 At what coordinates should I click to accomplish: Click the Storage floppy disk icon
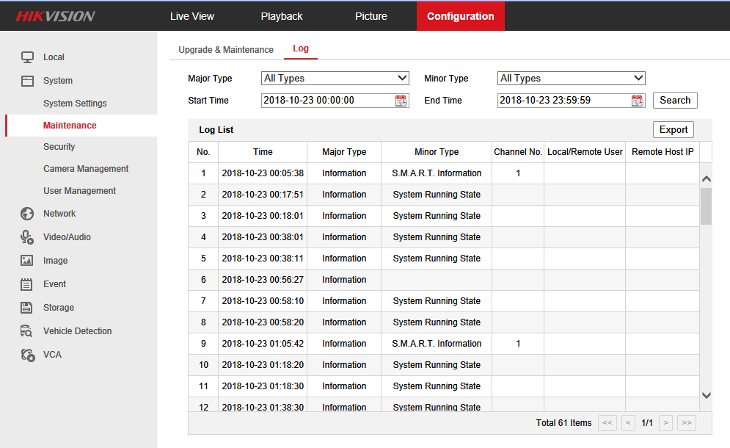pos(27,308)
